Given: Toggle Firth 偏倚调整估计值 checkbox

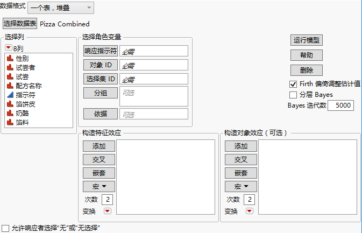Looking at the screenshot, I should pos(293,84).
